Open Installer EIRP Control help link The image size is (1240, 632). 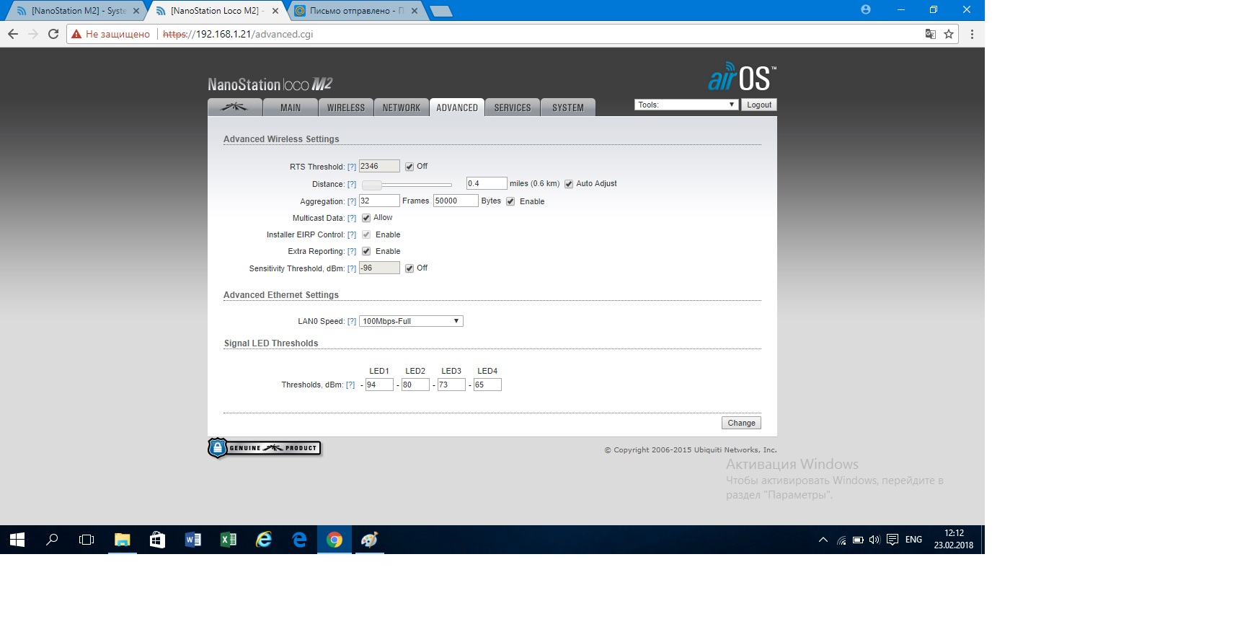pyautogui.click(x=352, y=234)
